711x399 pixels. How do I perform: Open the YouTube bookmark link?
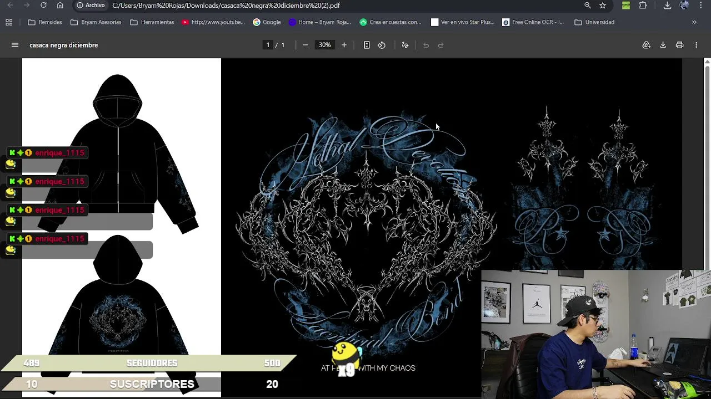213,22
